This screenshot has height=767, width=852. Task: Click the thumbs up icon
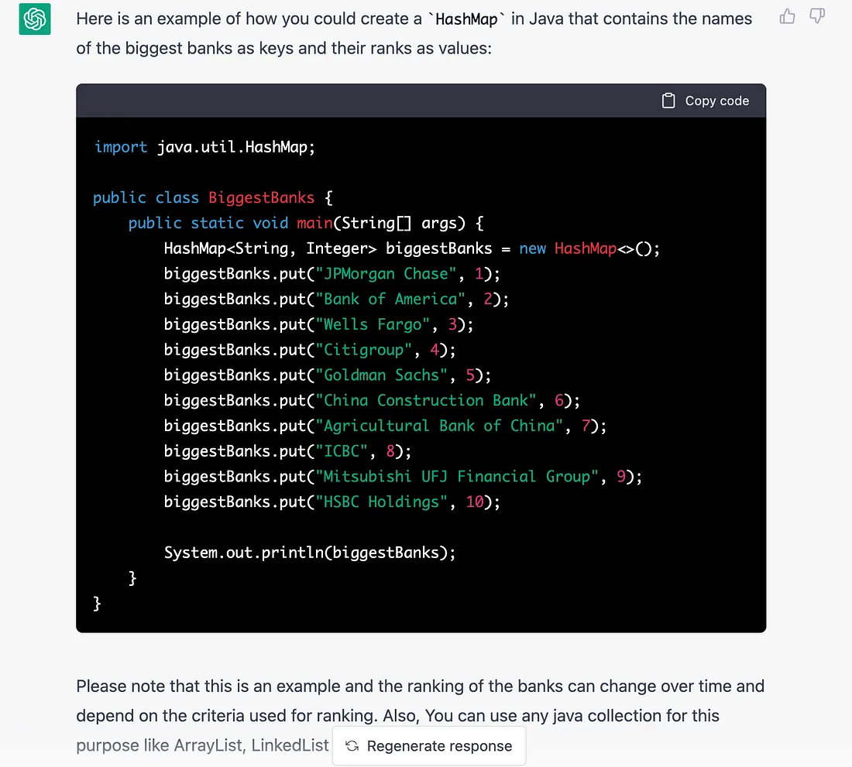[787, 17]
